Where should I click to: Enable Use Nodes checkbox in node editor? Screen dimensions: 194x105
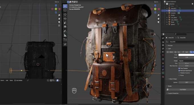tap(15, 80)
